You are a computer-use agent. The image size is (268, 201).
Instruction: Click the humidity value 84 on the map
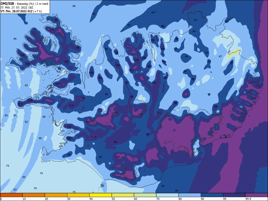(24, 177)
